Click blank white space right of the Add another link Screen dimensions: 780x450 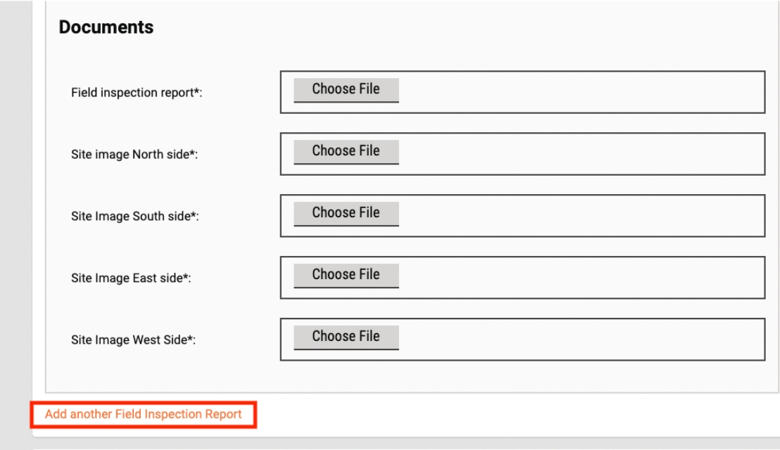(x=493, y=415)
